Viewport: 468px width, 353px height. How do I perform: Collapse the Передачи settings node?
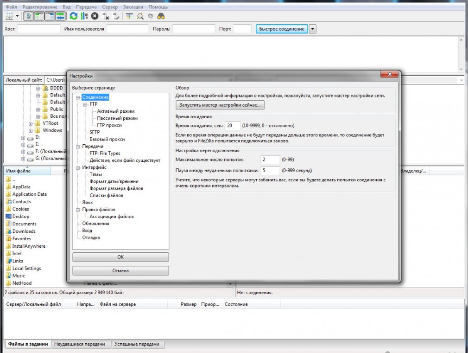coord(78,147)
